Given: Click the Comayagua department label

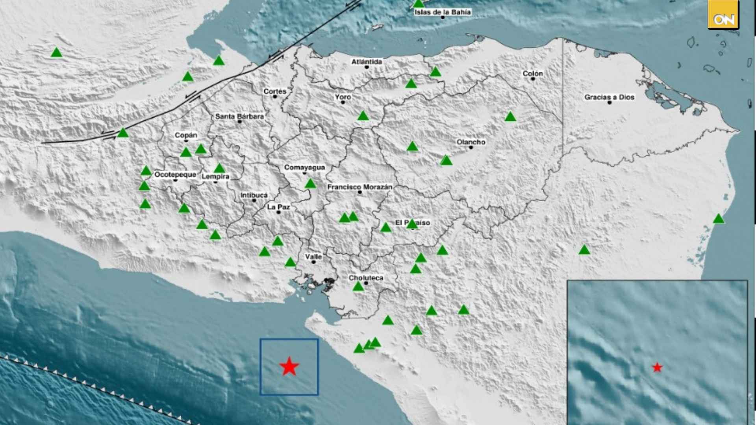Looking at the screenshot, I should pyautogui.click(x=304, y=168).
